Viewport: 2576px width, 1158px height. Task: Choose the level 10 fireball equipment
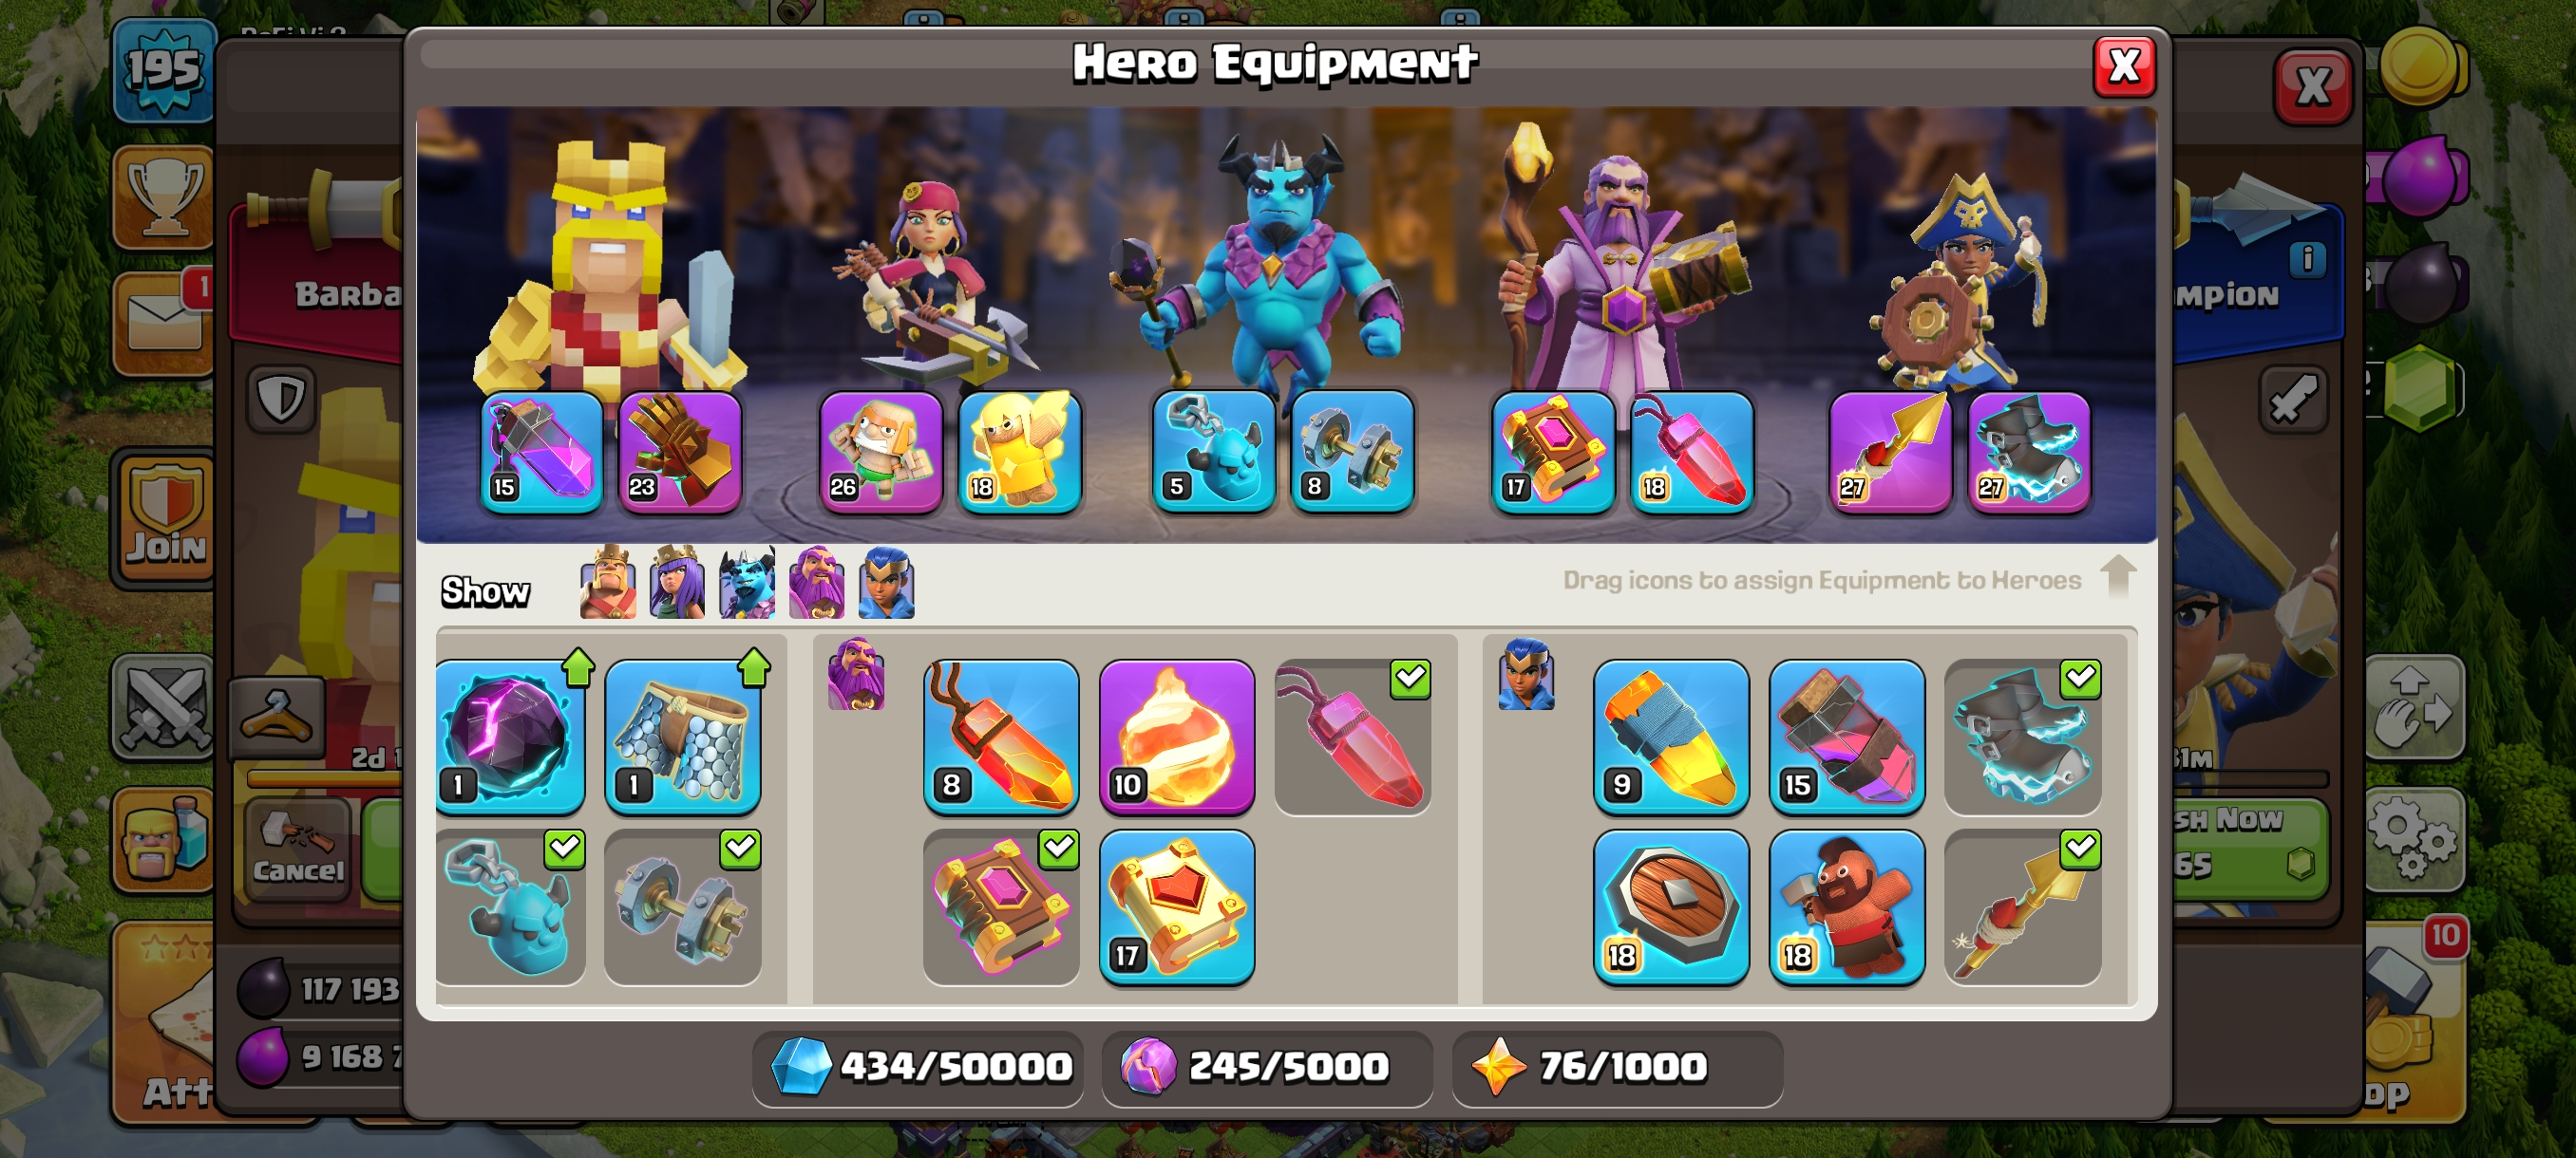[1177, 737]
